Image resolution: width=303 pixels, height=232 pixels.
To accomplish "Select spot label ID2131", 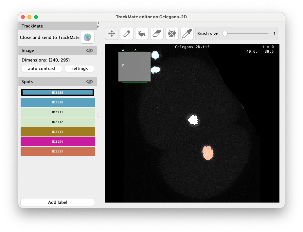I will 58,112.
